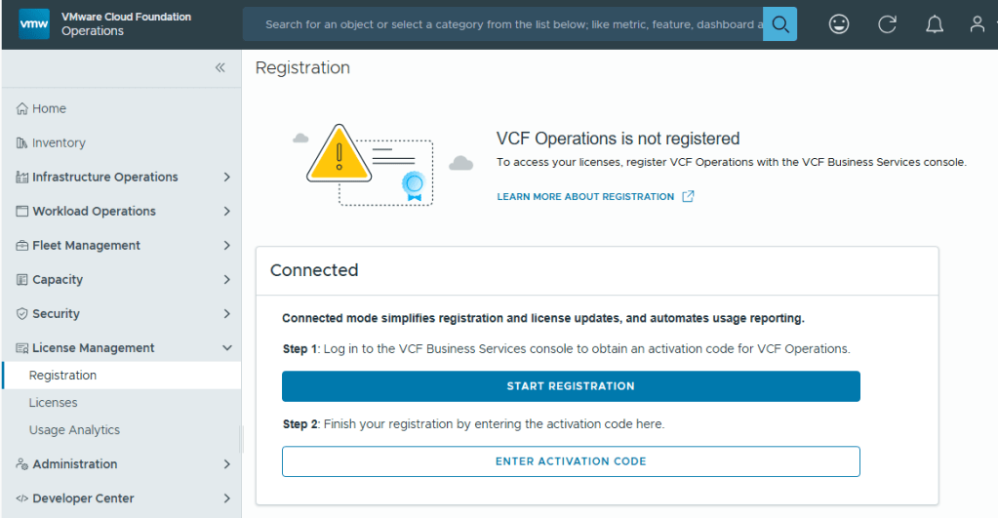Click into the top search field
This screenshot has width=998, height=518.
coord(507,24)
